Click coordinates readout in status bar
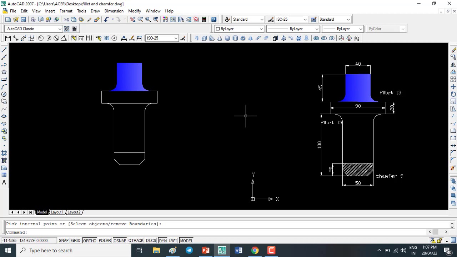The image size is (457, 257). click(29, 241)
